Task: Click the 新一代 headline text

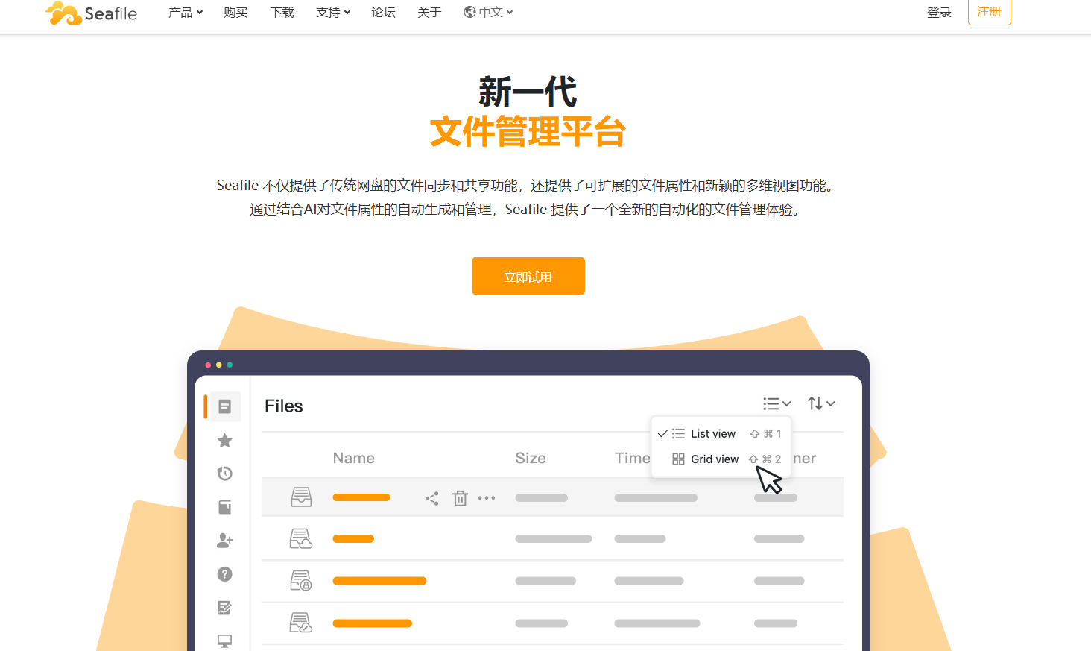Action: point(528,92)
